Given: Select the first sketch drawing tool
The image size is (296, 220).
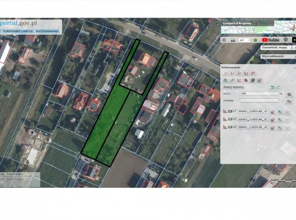Looking at the screenshot, I should point(225,73).
